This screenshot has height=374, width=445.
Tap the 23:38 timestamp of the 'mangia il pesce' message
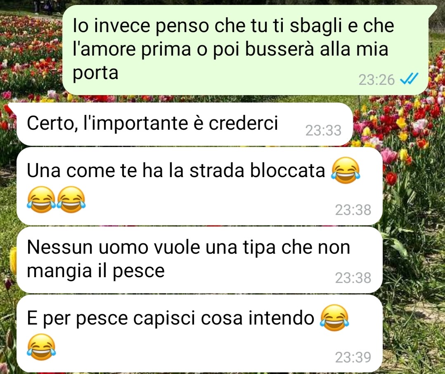tap(353, 278)
